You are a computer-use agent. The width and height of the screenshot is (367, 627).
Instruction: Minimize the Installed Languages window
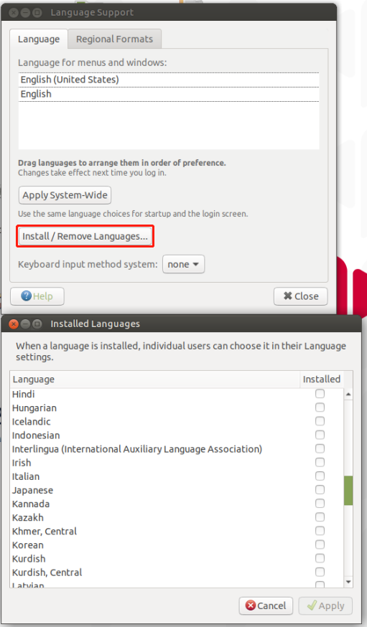click(x=25, y=324)
